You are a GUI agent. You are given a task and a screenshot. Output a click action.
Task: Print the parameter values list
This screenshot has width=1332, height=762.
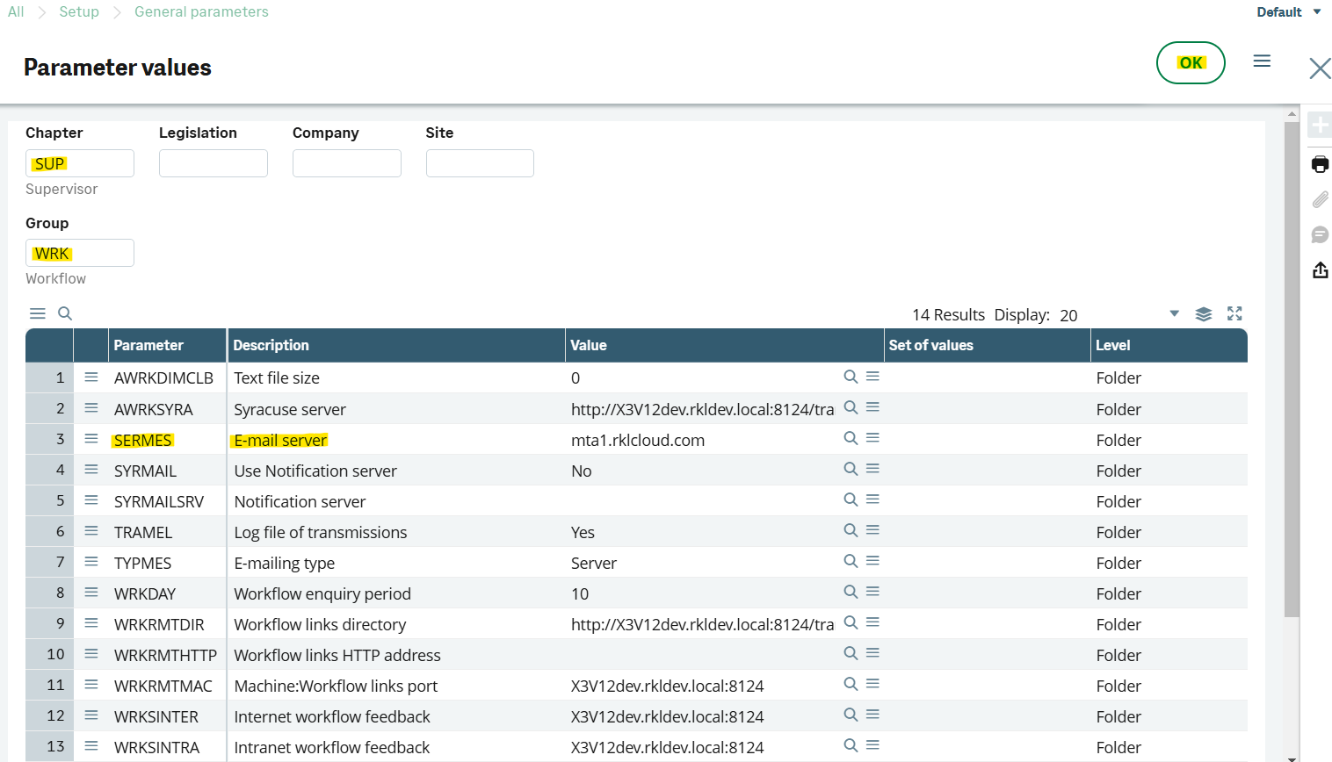coord(1320,164)
